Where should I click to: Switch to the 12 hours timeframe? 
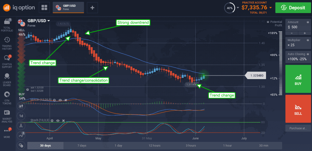point(154,146)
